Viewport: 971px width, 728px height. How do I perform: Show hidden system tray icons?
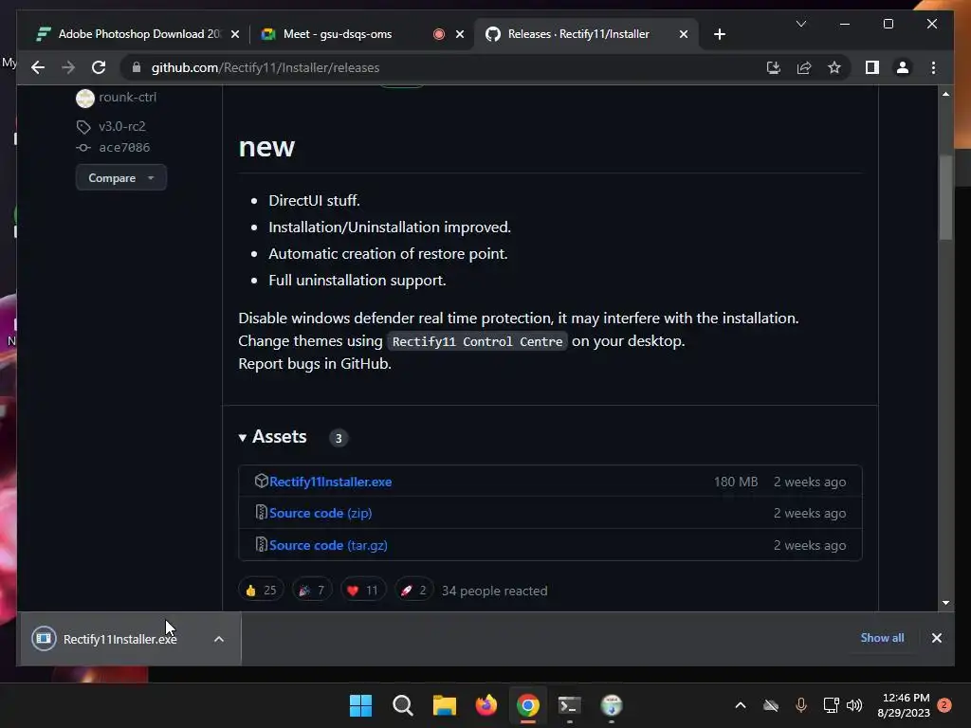(x=740, y=705)
